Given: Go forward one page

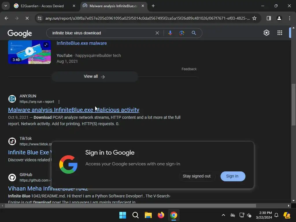Looking at the screenshot, I should pyautogui.click(x=17, y=18).
